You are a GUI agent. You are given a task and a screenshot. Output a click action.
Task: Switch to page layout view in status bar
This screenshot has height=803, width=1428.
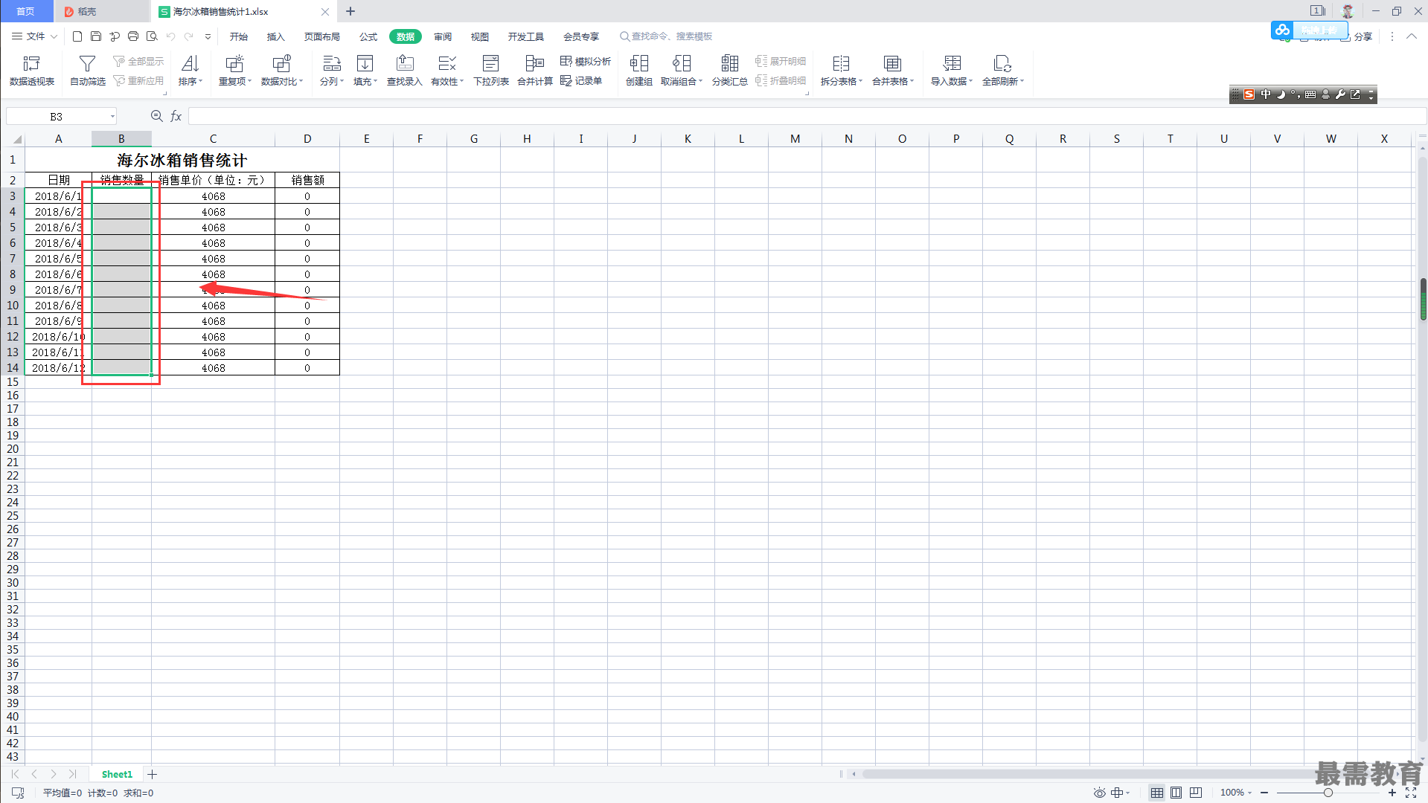[1176, 793]
